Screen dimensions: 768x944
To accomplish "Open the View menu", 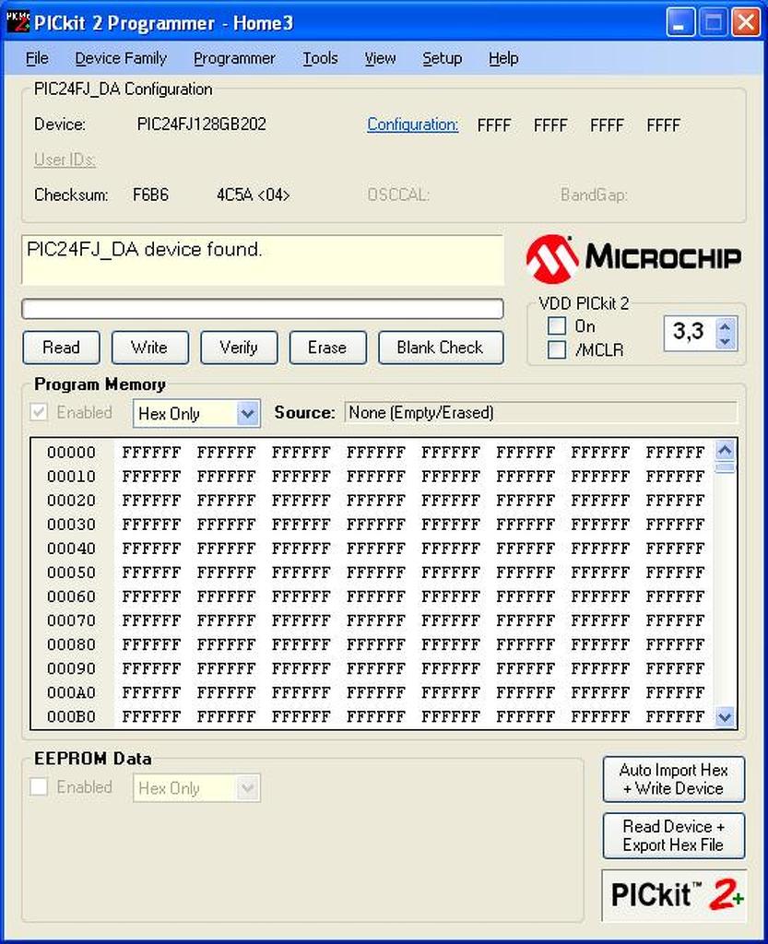I will (380, 58).
